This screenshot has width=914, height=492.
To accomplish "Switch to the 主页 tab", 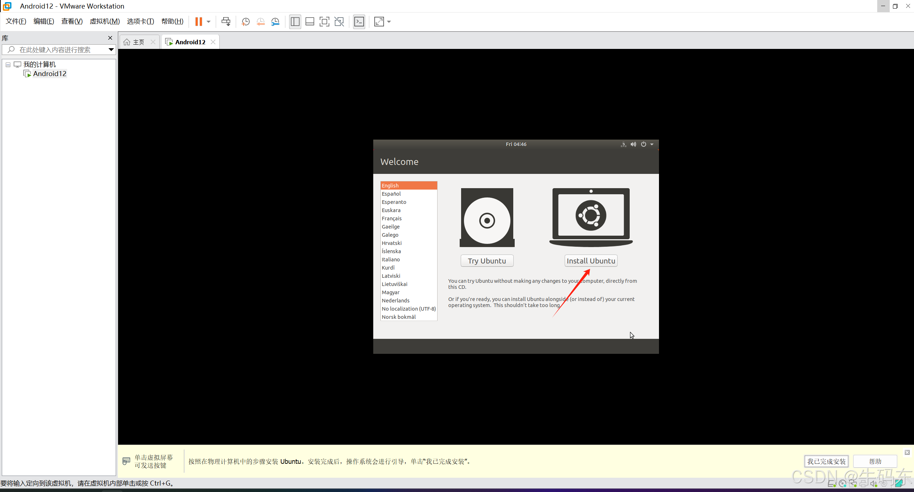I will (x=138, y=42).
